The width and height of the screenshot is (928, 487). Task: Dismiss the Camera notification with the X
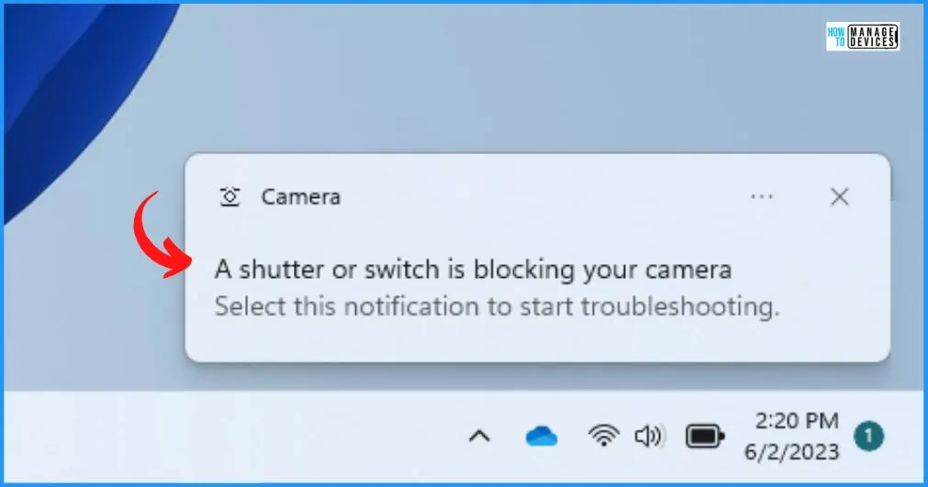point(839,197)
